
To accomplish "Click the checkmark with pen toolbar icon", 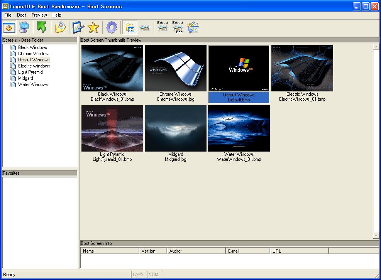I will (78, 27).
